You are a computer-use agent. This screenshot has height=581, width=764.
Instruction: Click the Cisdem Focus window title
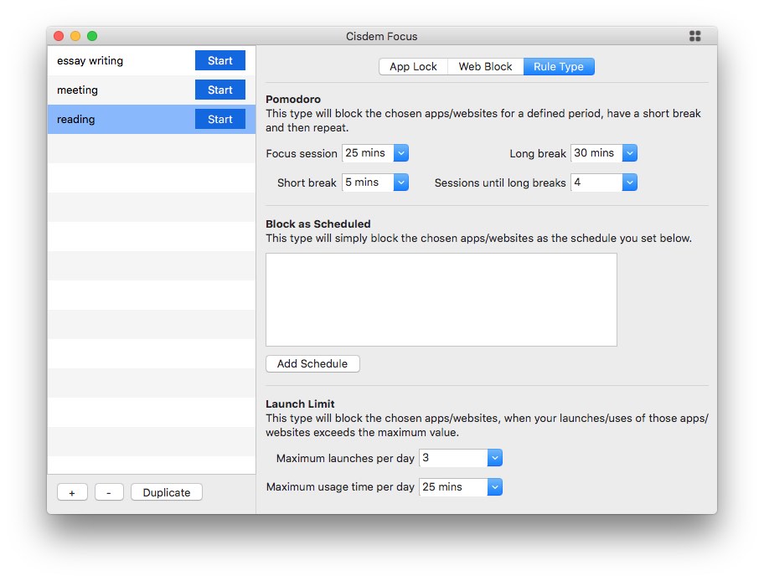(381, 37)
